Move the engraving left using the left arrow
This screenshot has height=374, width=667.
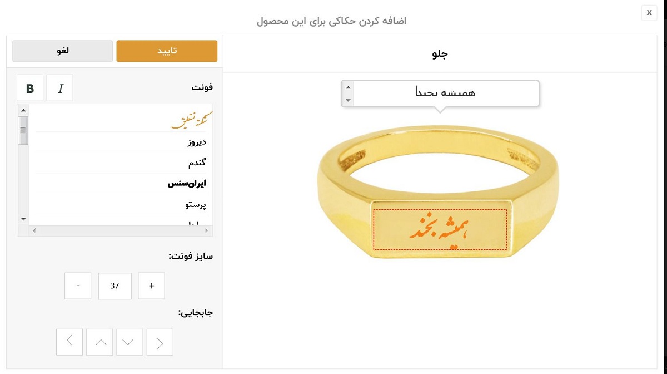[69, 342]
